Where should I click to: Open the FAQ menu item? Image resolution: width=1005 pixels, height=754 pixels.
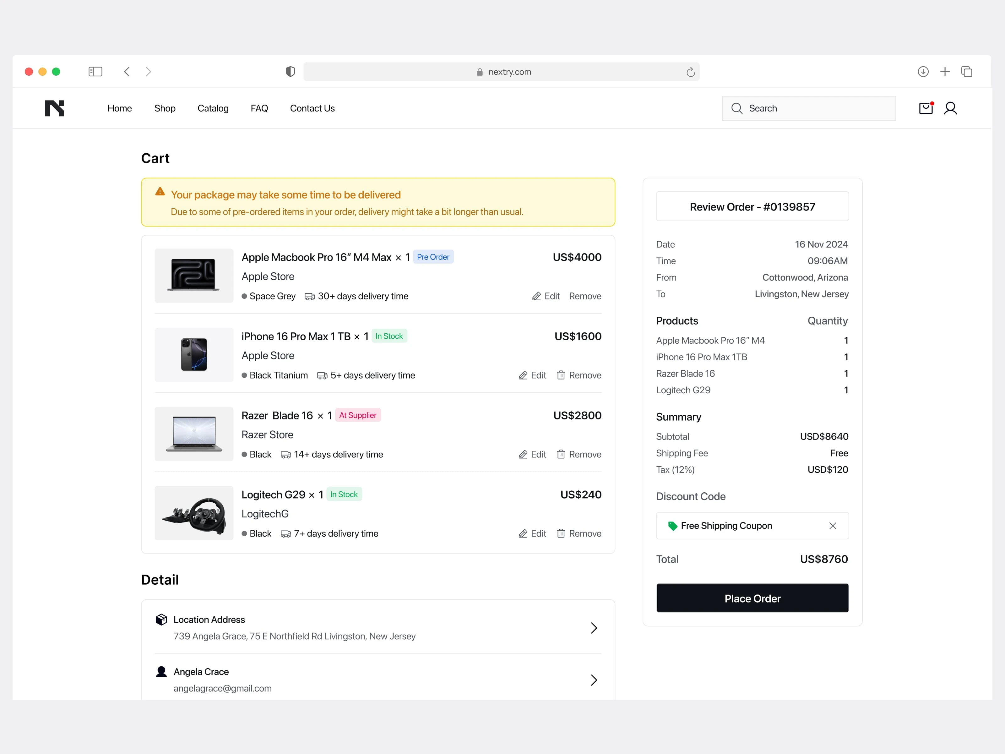259,108
